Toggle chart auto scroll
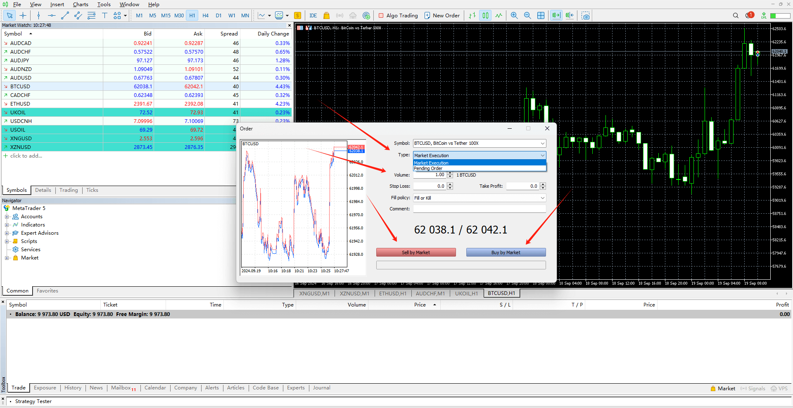The height and width of the screenshot is (408, 793). [556, 16]
